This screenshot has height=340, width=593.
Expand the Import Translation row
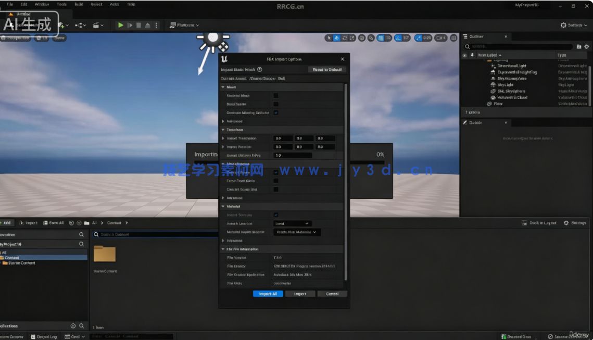click(x=223, y=138)
